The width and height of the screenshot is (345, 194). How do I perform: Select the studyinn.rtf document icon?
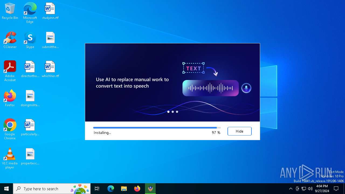click(x=50, y=11)
